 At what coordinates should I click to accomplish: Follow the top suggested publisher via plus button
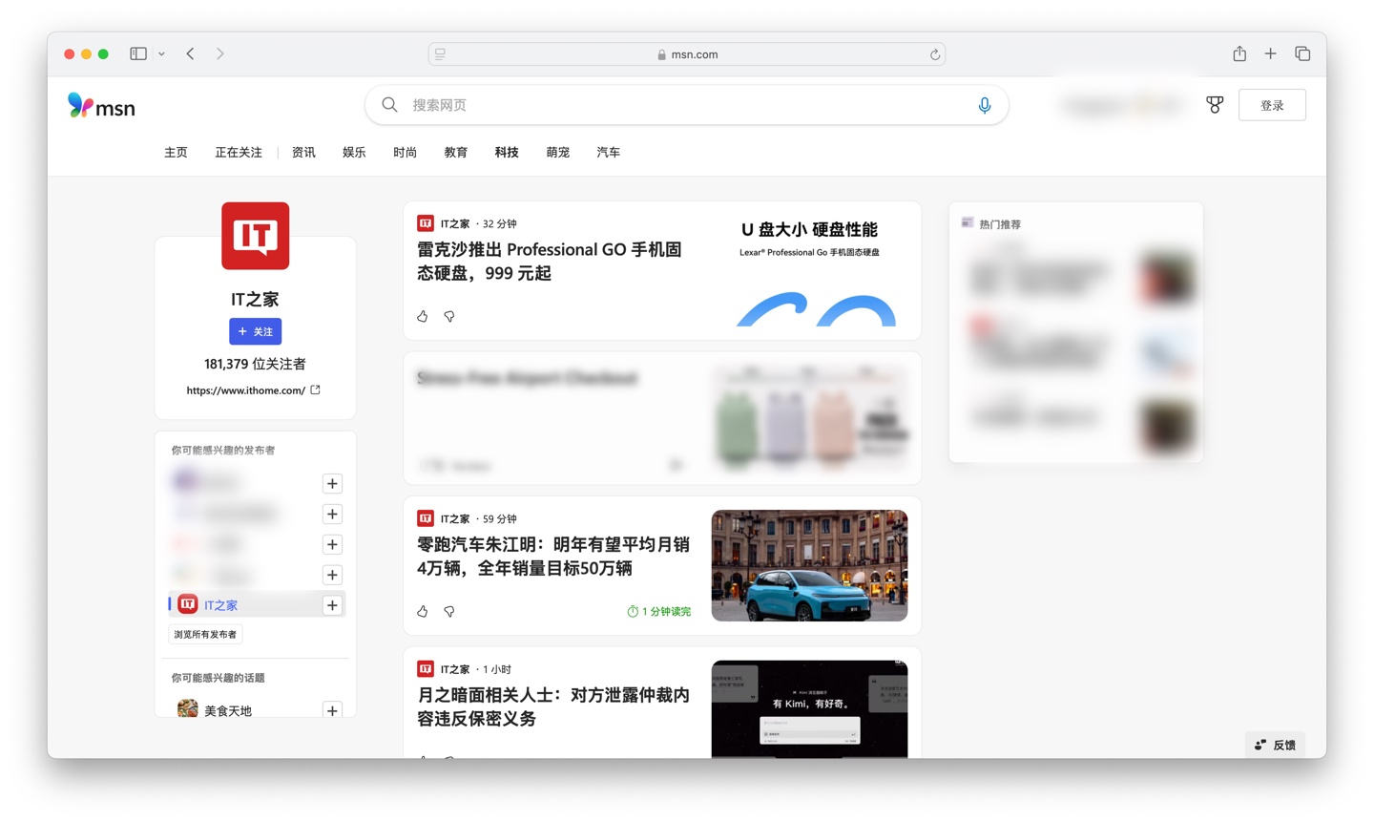(332, 483)
